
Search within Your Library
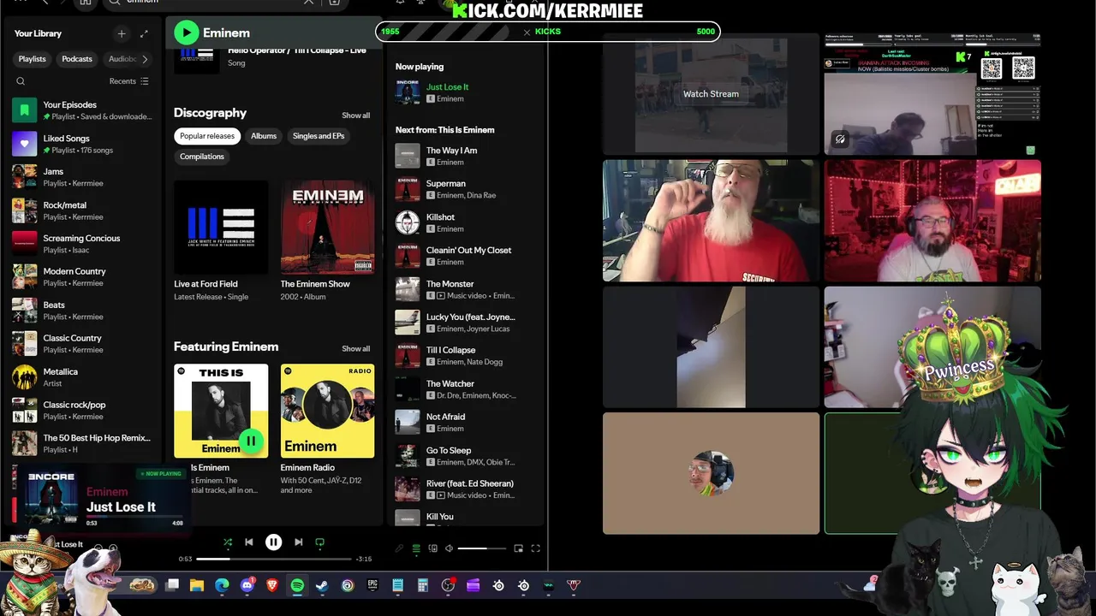click(21, 81)
